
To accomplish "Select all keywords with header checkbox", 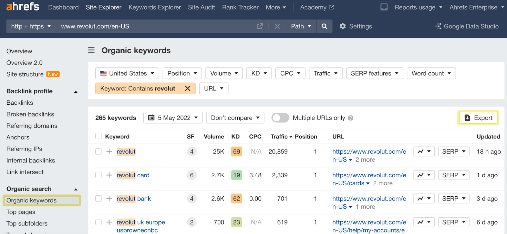I will coord(99,136).
